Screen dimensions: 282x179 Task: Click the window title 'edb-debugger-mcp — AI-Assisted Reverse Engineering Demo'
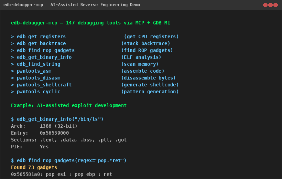tap(72, 5)
